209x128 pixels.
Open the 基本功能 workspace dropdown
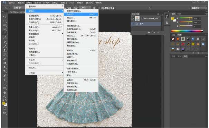[x=199, y=8]
